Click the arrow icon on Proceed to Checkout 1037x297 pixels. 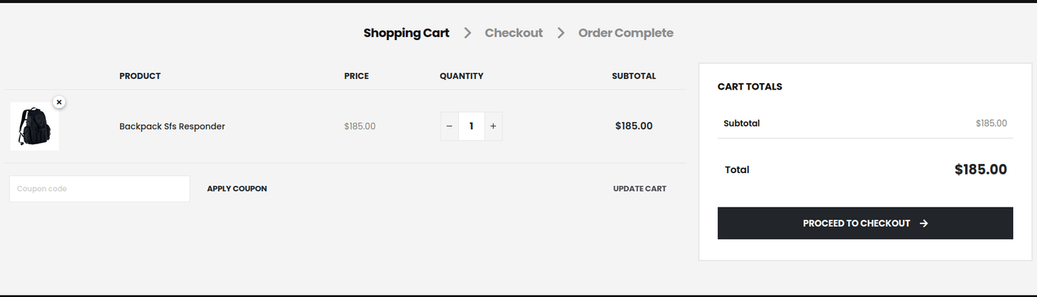[924, 223]
